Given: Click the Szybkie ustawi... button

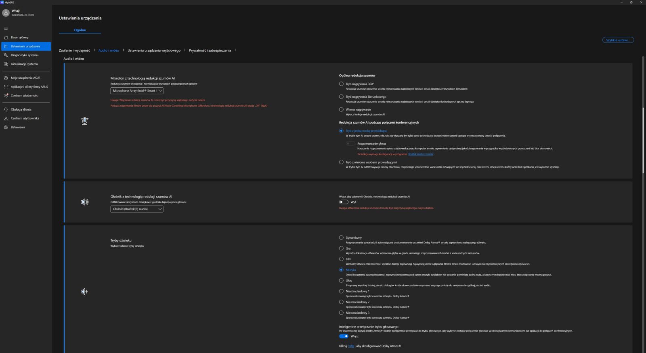Looking at the screenshot, I should [618, 40].
